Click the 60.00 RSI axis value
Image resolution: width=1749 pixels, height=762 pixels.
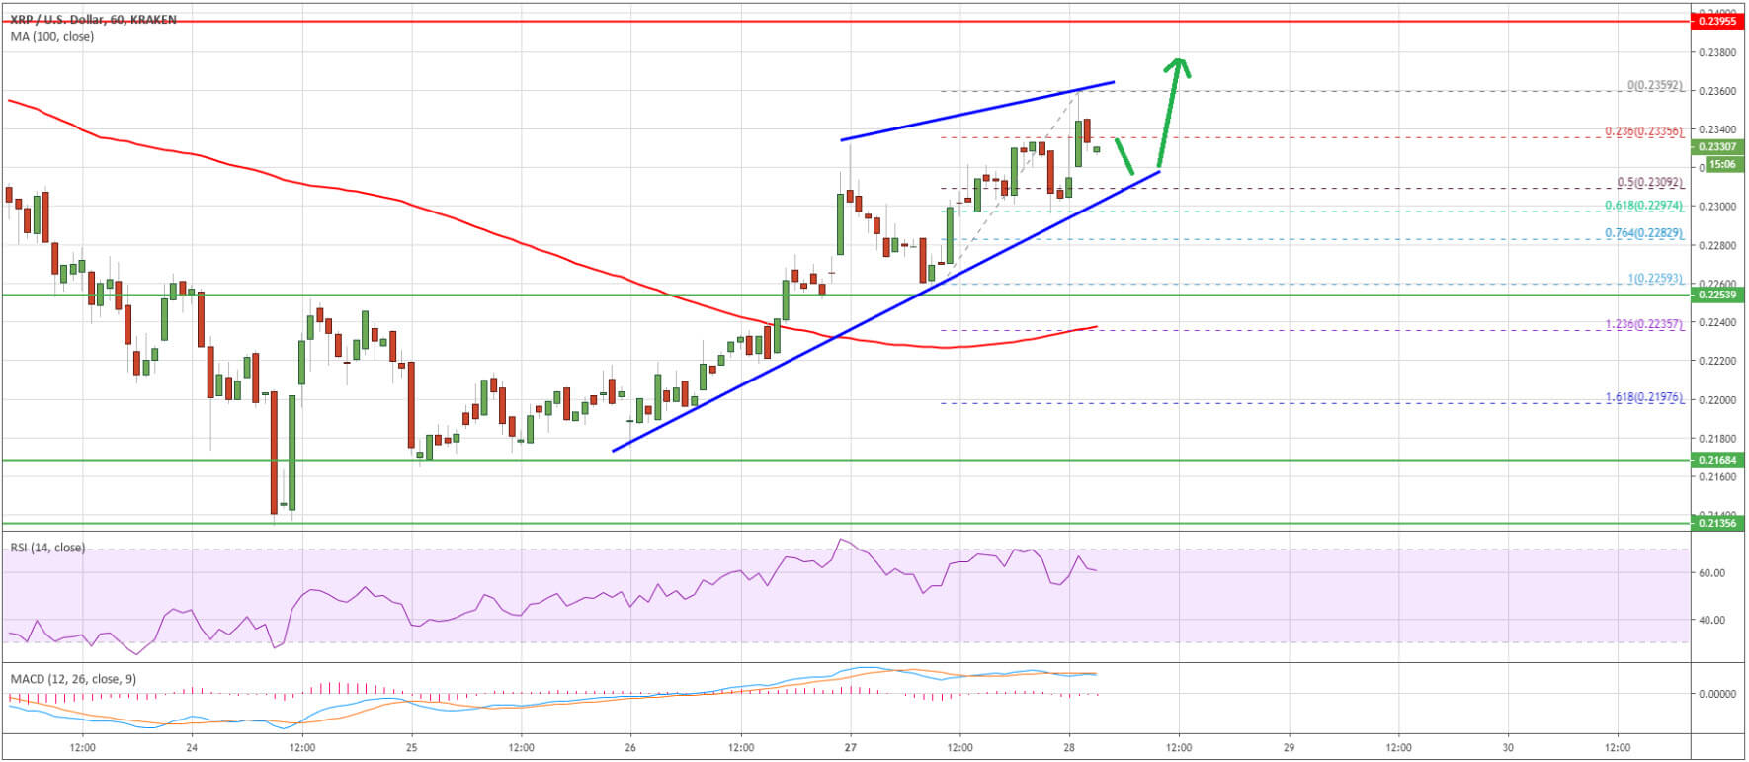click(x=1712, y=573)
